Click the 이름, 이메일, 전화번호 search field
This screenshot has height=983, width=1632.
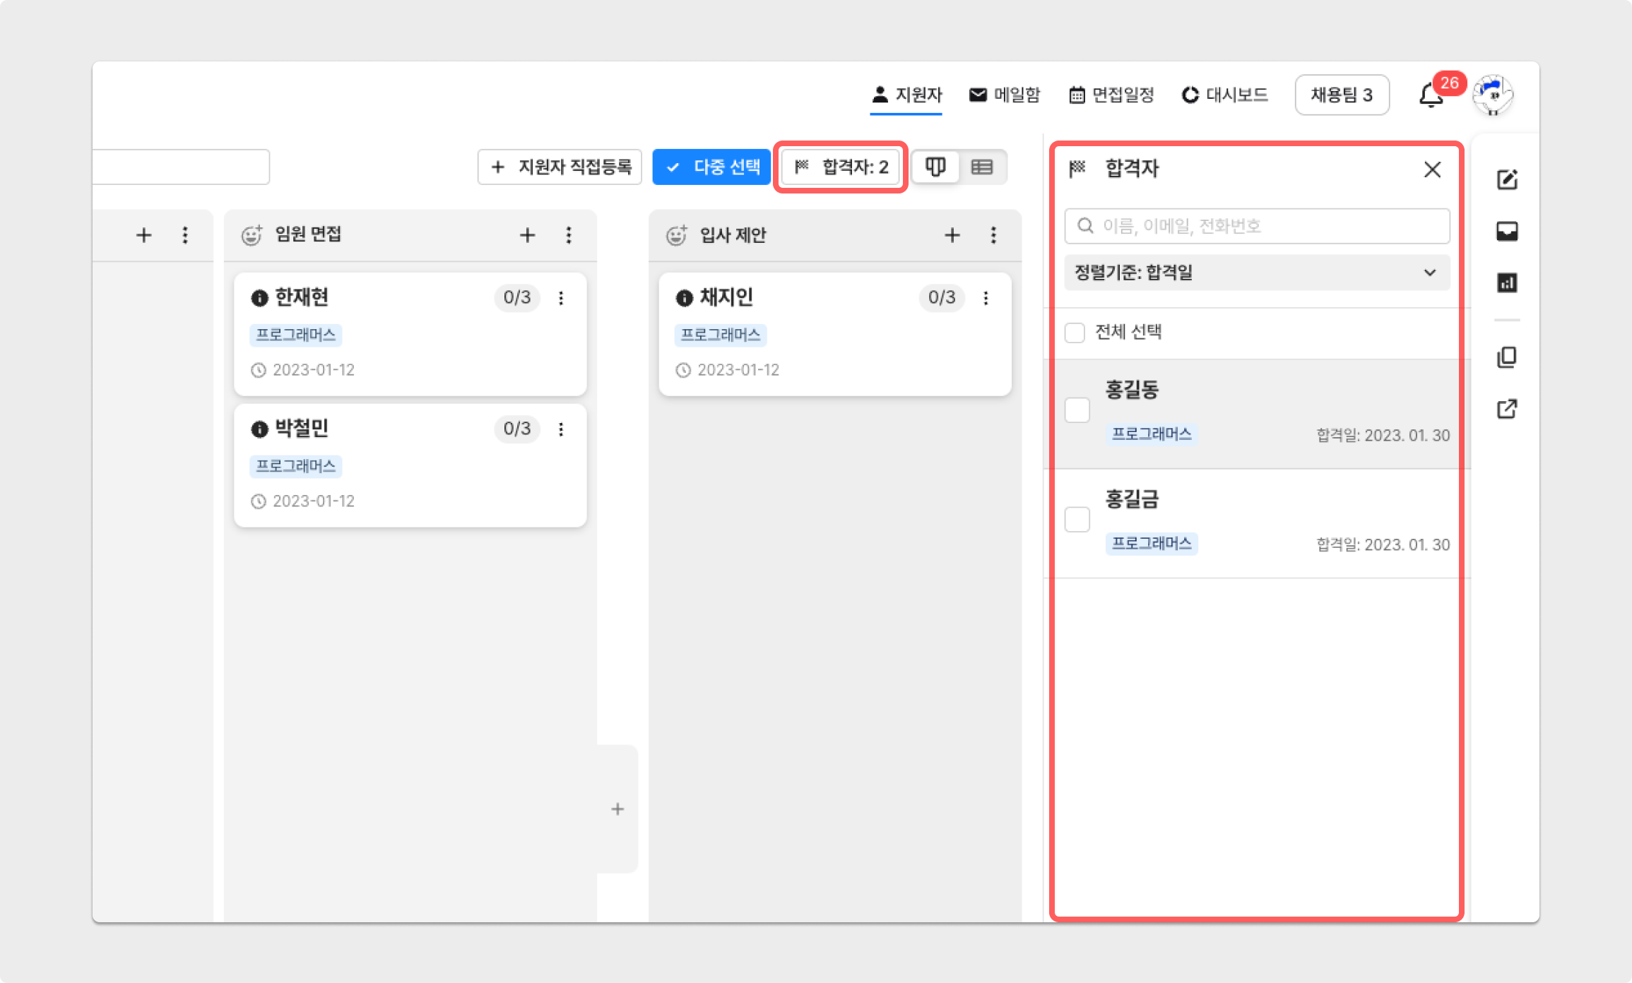point(1257,226)
